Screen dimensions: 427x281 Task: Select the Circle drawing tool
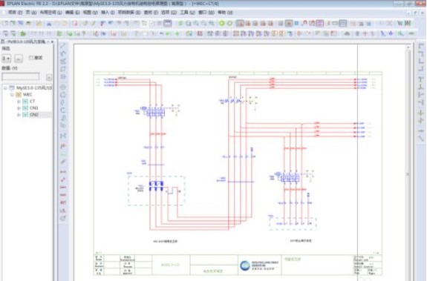tap(63, 87)
